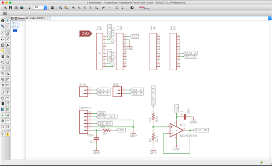Select the Text tool

7,93
